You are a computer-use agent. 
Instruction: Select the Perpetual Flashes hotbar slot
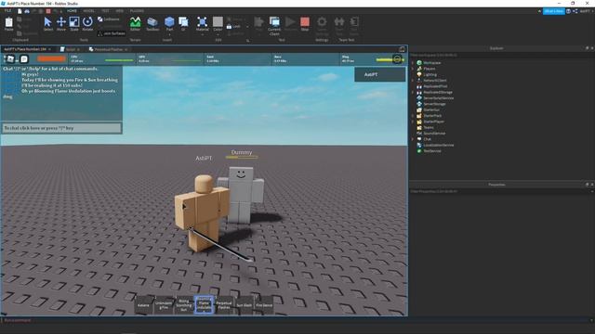(224, 305)
